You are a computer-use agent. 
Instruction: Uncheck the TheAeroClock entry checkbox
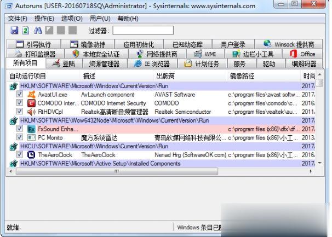click(20, 154)
